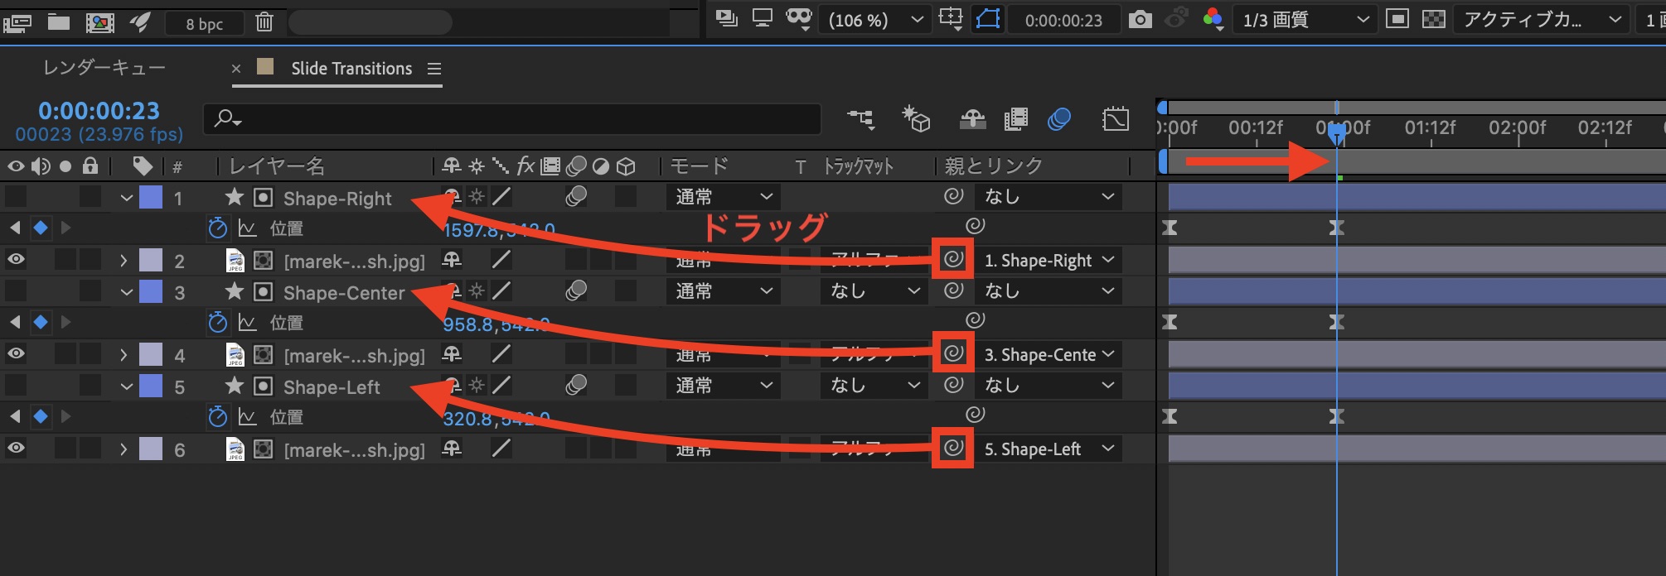Click the Shape-Left layer color label
Screen dimensions: 1666x576
click(x=151, y=386)
